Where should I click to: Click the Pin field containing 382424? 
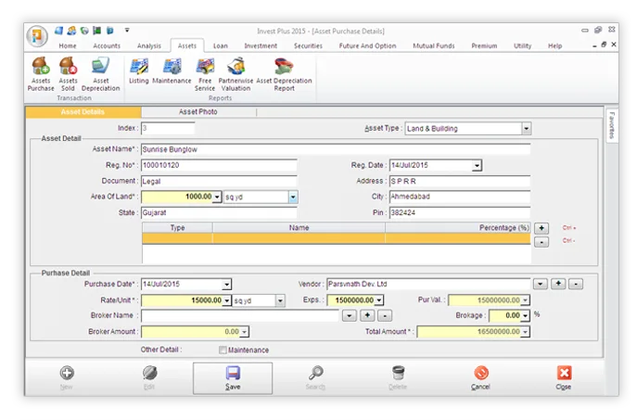460,213
